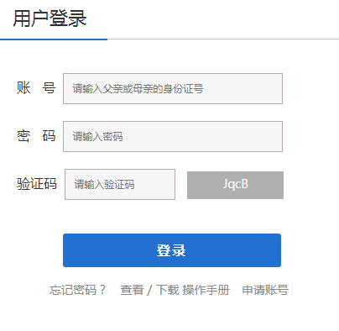339x331 pixels.
Task: Open the 申请账号 link
Action: [265, 290]
